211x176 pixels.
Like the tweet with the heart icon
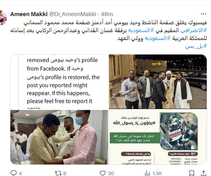[102, 173]
